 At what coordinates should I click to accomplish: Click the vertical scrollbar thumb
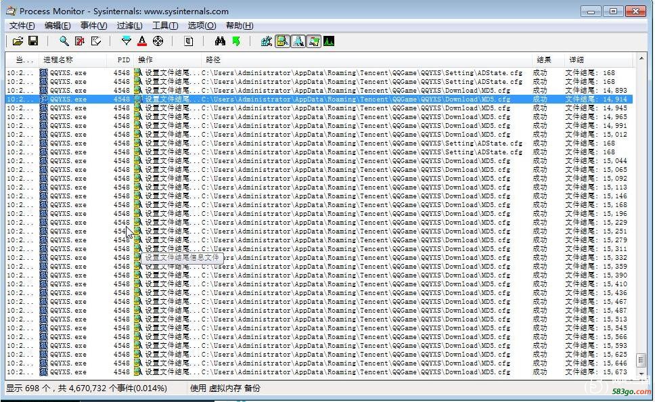click(x=641, y=359)
